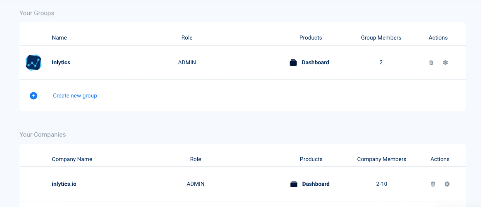Delete the Inlytics group via trash icon
This screenshot has height=207, width=481.
(x=431, y=63)
